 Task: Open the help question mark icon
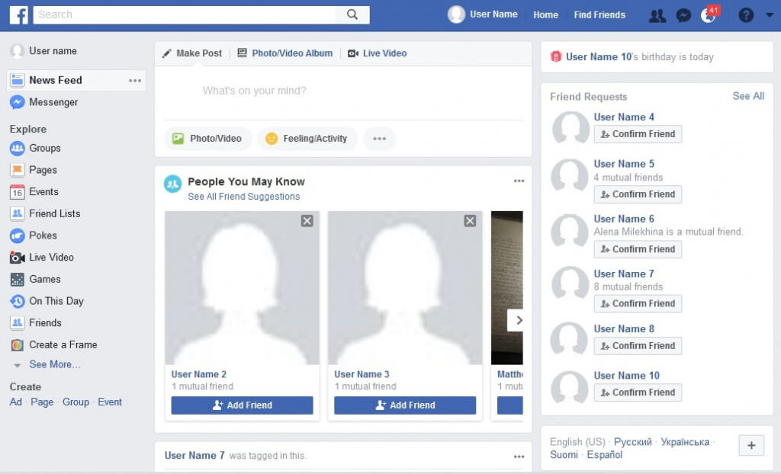coord(746,15)
